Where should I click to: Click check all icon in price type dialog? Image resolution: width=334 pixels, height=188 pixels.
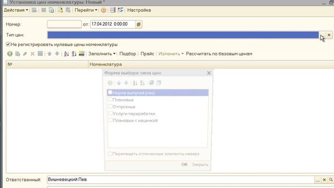click(151, 83)
